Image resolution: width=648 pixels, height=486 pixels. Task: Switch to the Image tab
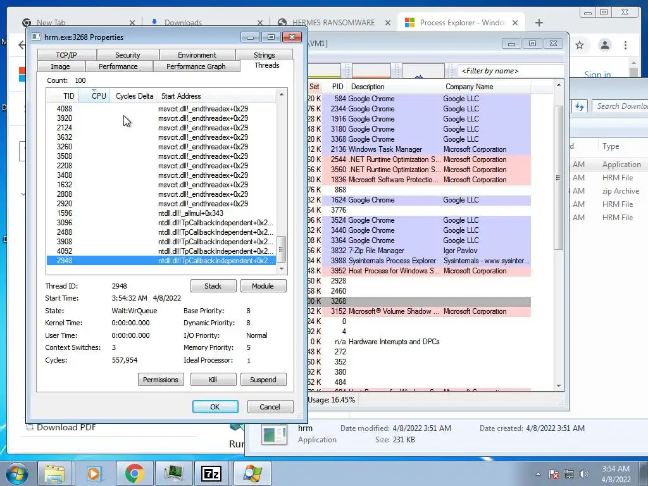[60, 66]
